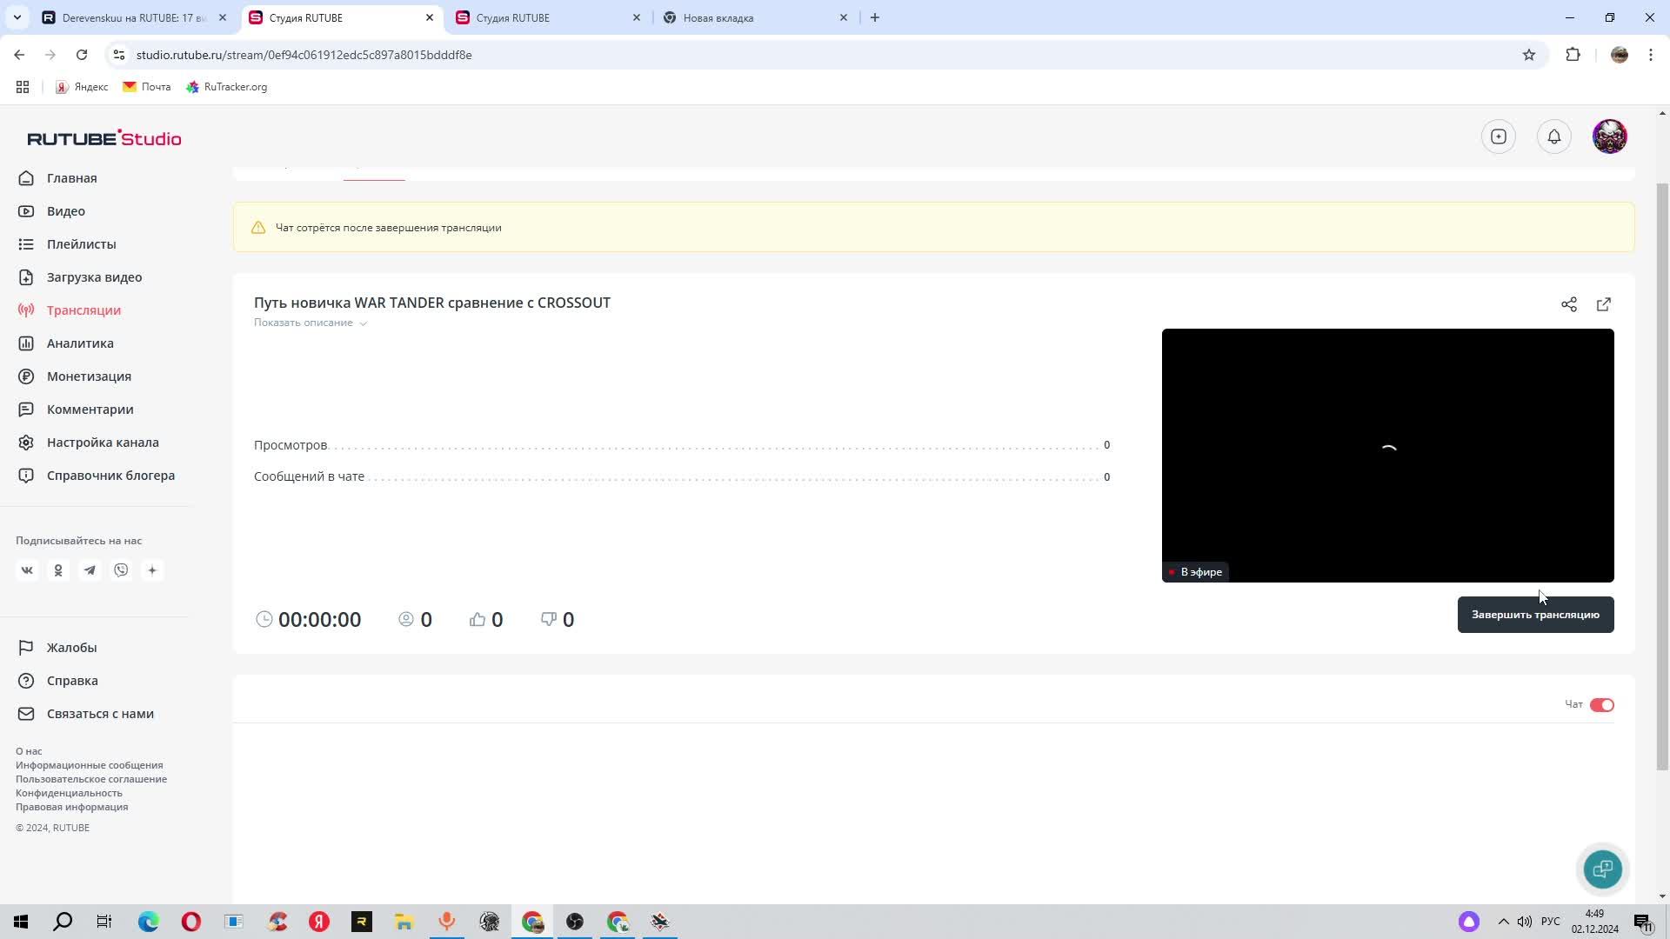Open Комментарии section
Viewport: 1670px width, 939px height.
90,410
